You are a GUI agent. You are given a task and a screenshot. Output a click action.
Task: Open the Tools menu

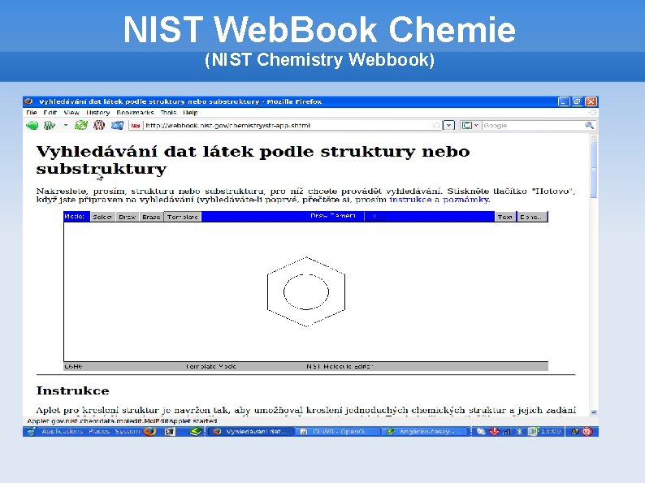tap(168, 113)
